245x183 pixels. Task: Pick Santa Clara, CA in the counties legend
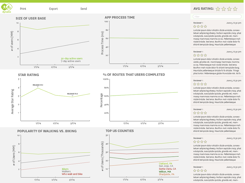167,169
